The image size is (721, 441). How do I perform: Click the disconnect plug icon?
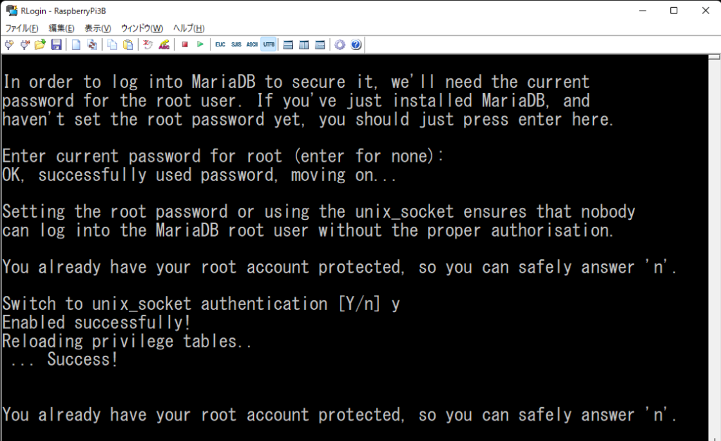coord(25,44)
